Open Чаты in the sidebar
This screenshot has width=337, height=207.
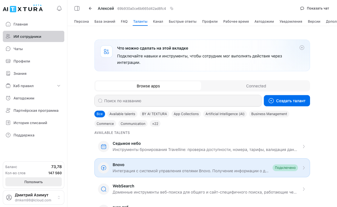[33, 49]
